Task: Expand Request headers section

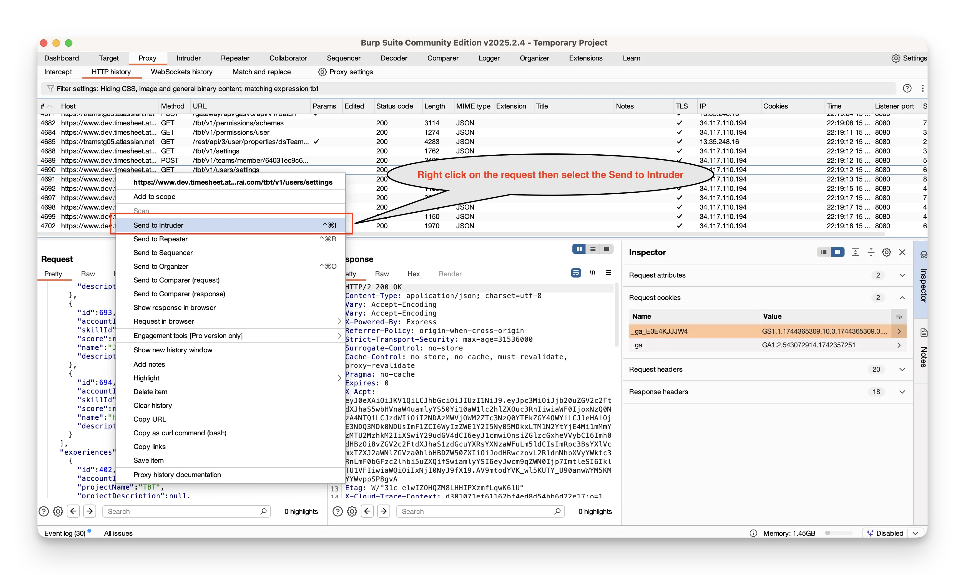Action: coord(902,369)
